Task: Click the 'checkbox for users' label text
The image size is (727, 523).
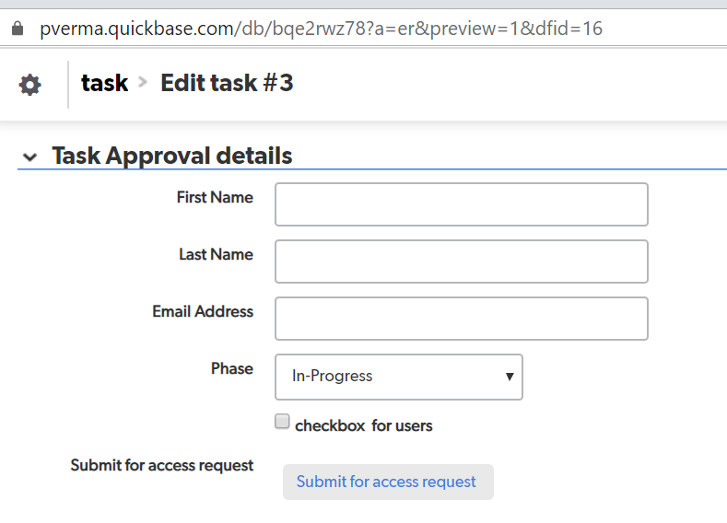Action: click(363, 425)
